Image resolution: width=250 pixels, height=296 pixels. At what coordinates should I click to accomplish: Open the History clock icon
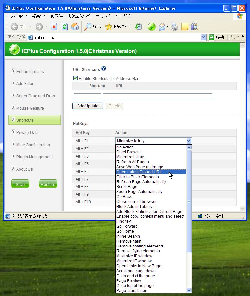point(138,27)
